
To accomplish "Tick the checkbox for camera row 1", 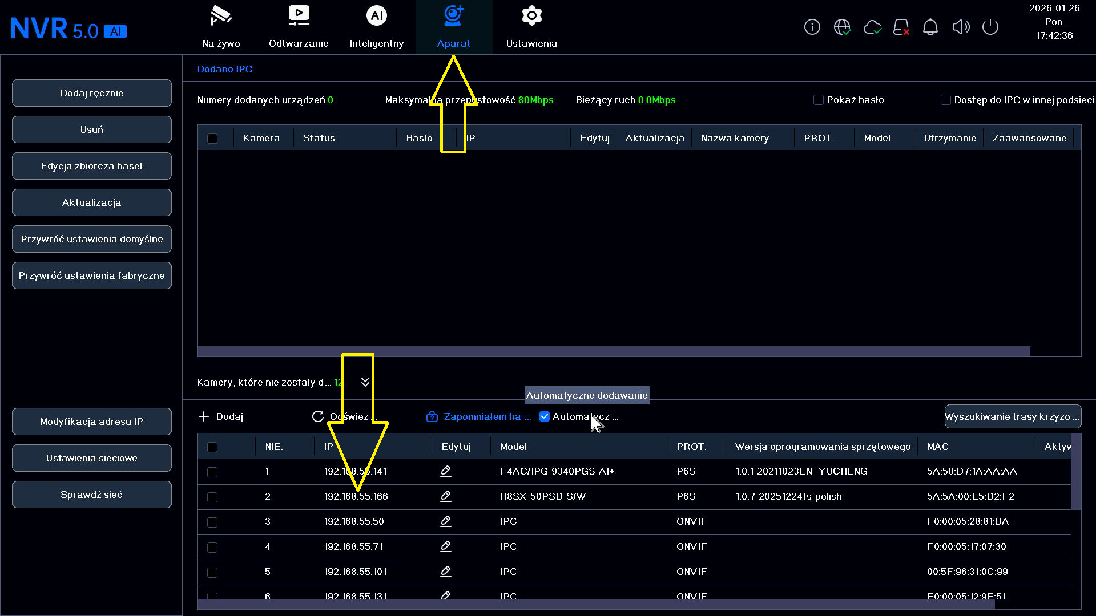I will point(212,472).
